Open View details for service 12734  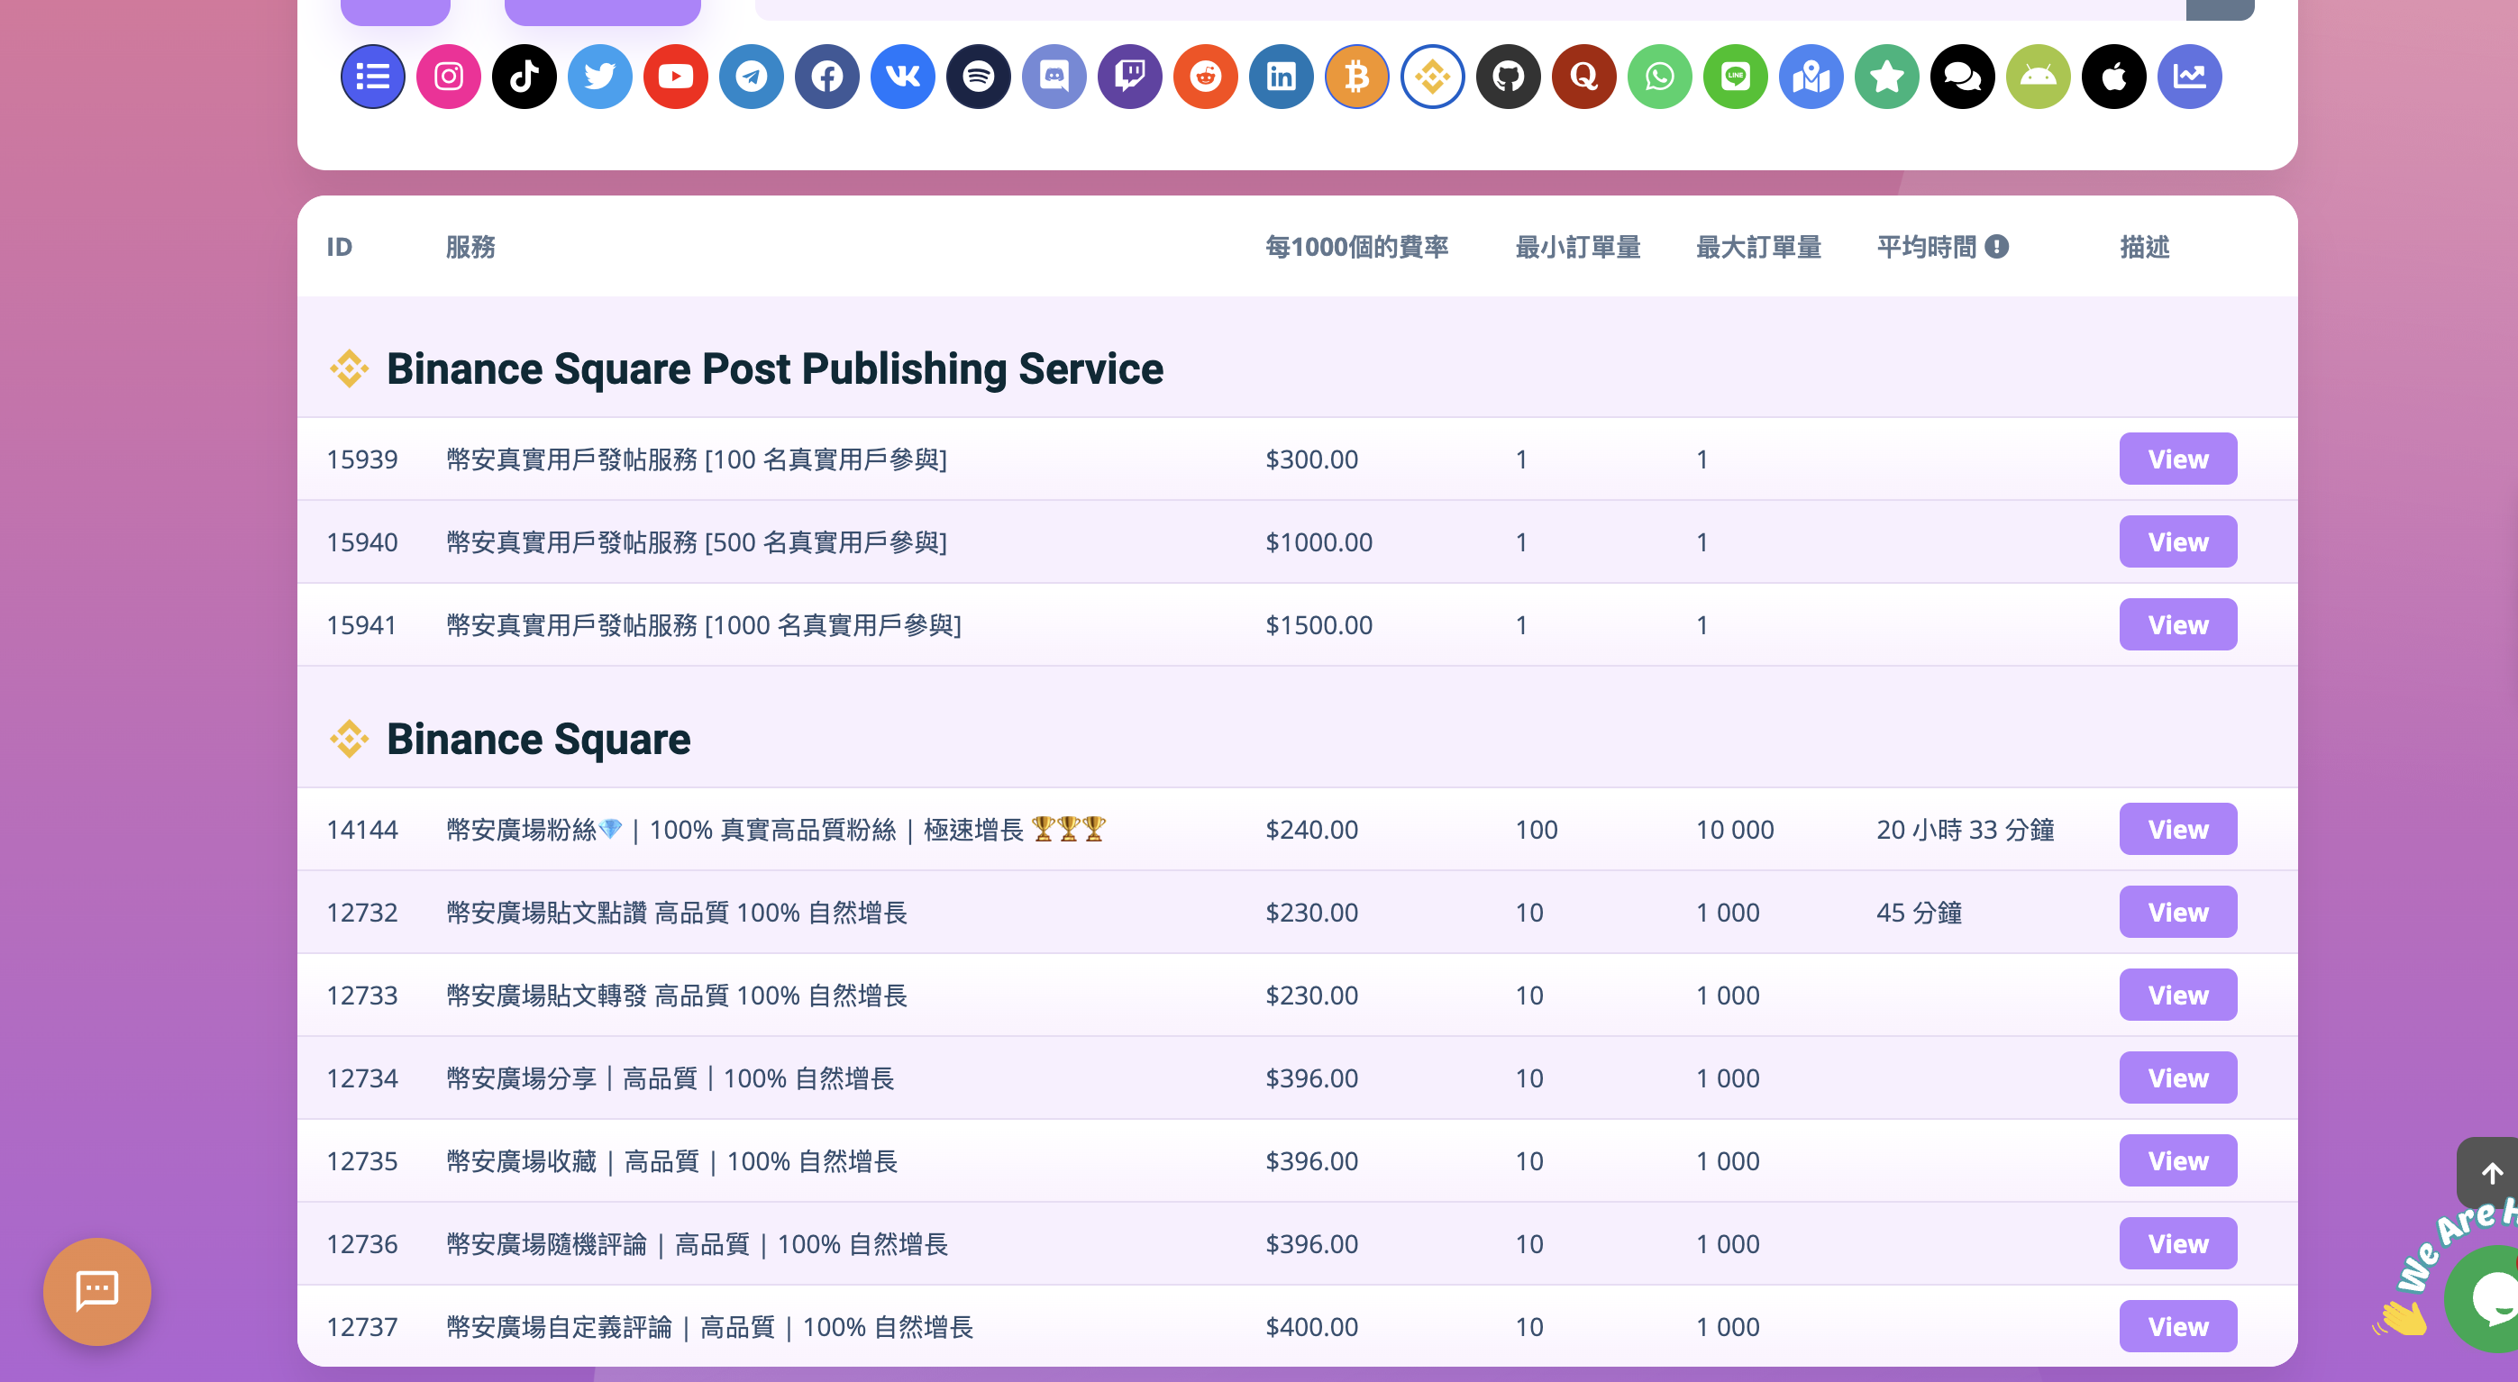coord(2176,1078)
